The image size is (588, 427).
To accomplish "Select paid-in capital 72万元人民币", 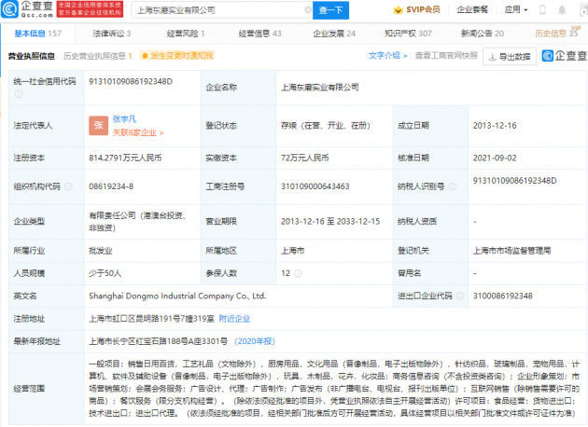I will point(305,158).
